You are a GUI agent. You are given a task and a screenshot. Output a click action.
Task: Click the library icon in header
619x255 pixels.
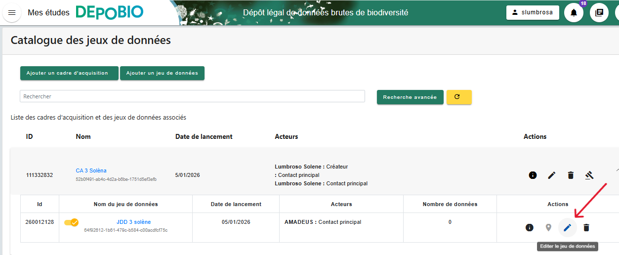(x=599, y=13)
